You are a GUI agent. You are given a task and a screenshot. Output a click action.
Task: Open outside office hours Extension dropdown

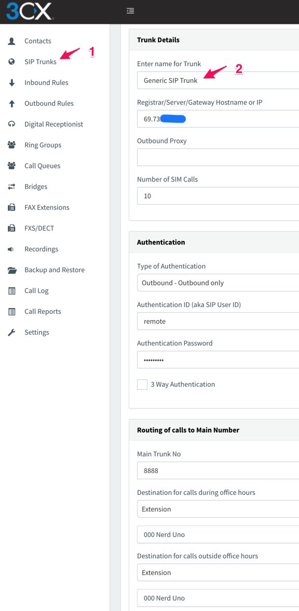(x=218, y=572)
